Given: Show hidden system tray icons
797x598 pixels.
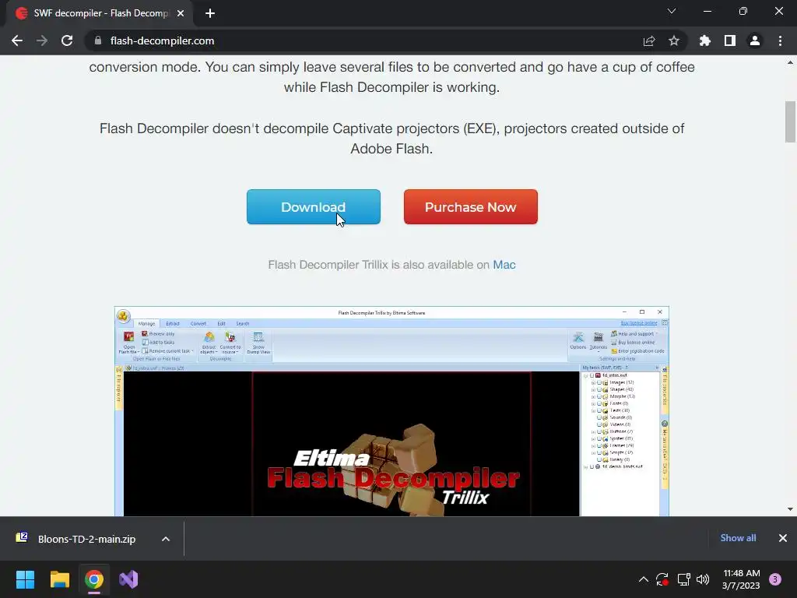Looking at the screenshot, I should click(x=644, y=579).
